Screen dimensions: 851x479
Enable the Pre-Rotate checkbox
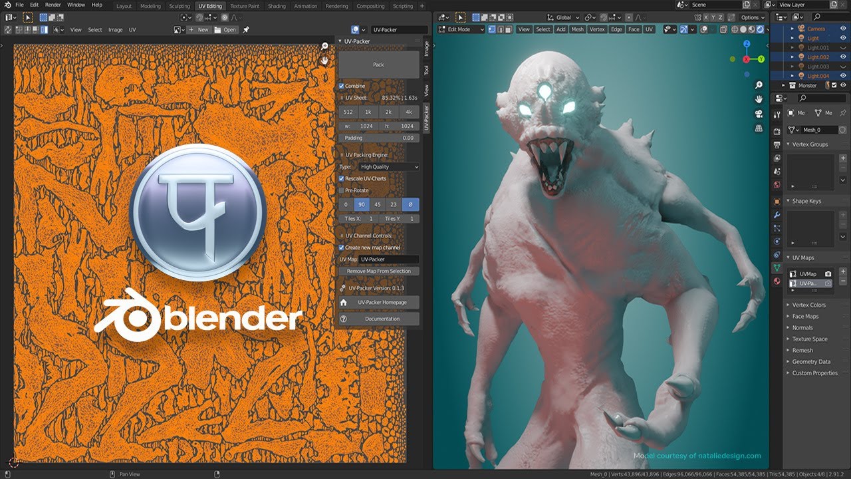point(341,190)
